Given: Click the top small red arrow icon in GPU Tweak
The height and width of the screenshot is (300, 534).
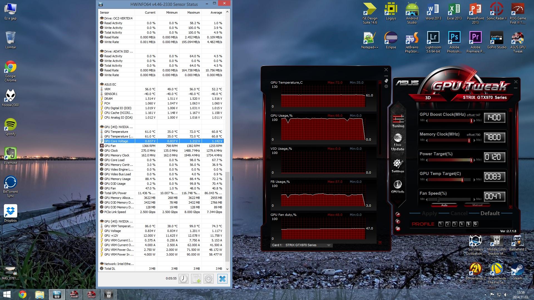Looking at the screenshot, I should click(398, 214).
